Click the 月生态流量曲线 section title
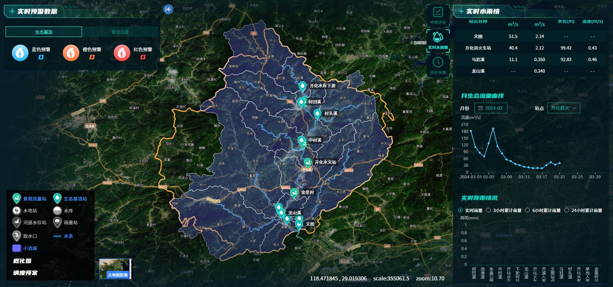The height and width of the screenshot is (287, 613). [x=482, y=96]
